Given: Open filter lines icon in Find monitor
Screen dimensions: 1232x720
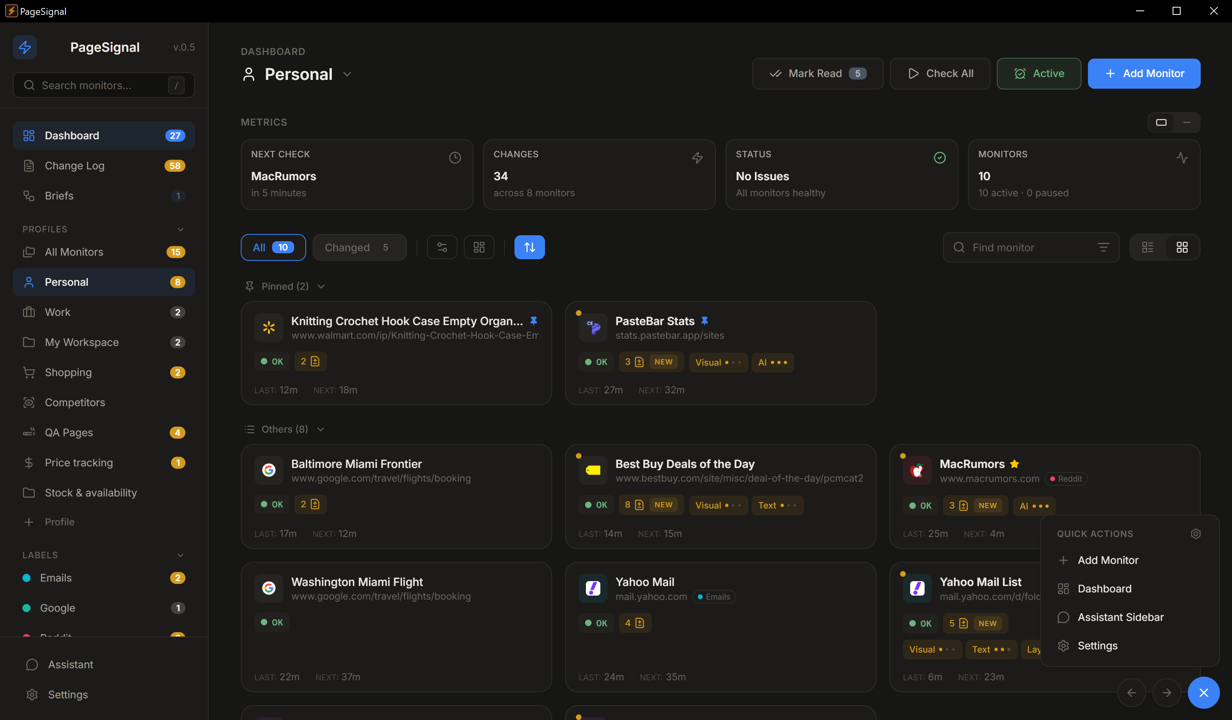Looking at the screenshot, I should (x=1104, y=247).
